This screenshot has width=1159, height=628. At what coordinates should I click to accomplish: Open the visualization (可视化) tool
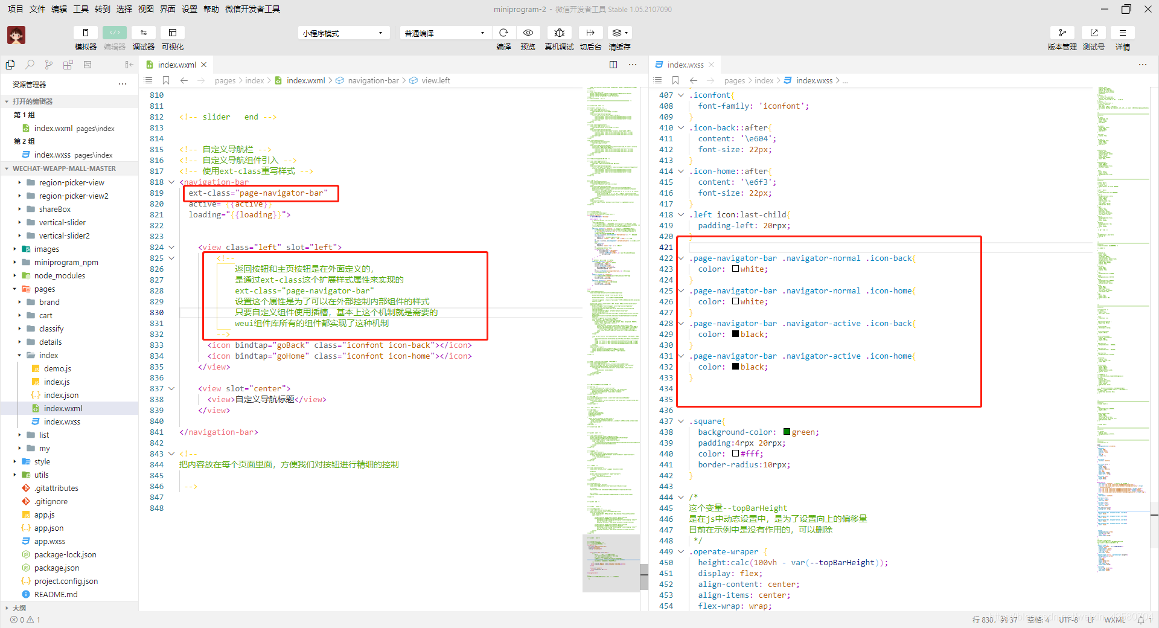coord(173,33)
